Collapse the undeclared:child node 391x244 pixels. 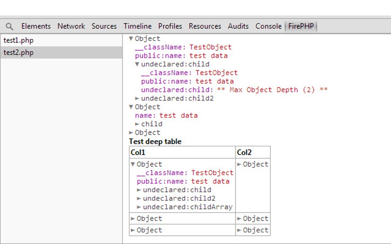click(137, 64)
